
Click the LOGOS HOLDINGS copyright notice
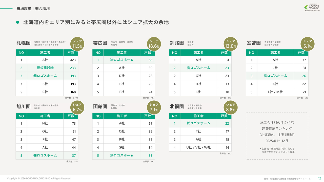[x=39, y=178]
